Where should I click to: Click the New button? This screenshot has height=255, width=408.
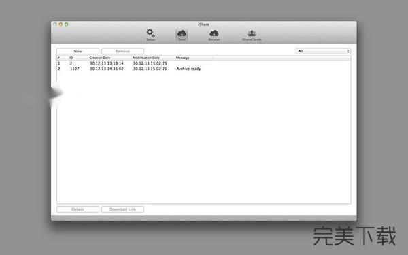(78, 51)
